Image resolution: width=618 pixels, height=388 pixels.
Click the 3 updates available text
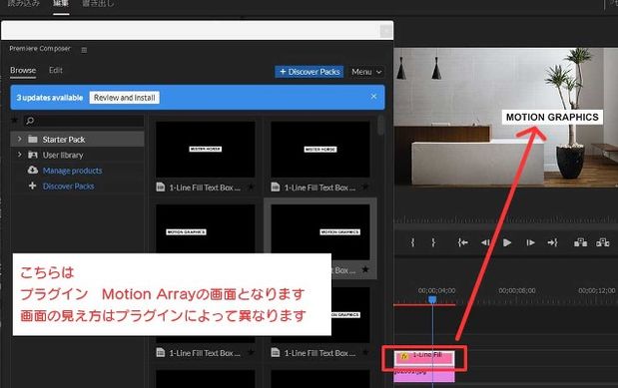(50, 98)
